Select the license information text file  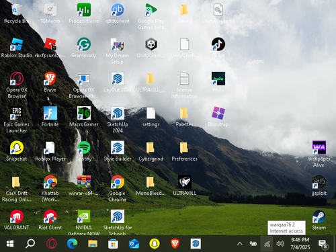point(184,79)
